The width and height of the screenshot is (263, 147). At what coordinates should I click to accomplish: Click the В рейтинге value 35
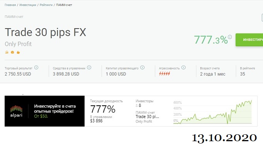coord(243,74)
